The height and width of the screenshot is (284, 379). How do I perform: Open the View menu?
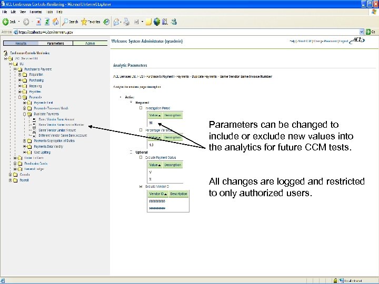pyautogui.click(x=23, y=12)
